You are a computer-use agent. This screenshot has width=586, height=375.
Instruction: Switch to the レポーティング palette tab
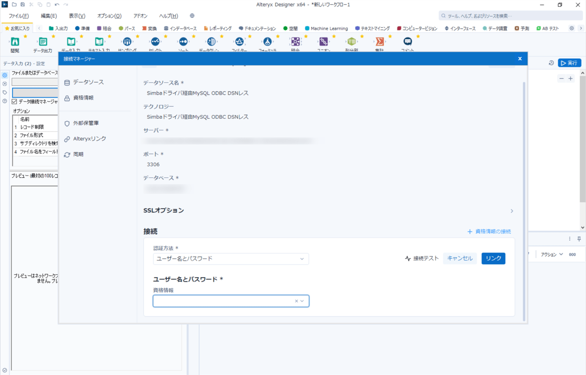click(x=218, y=28)
